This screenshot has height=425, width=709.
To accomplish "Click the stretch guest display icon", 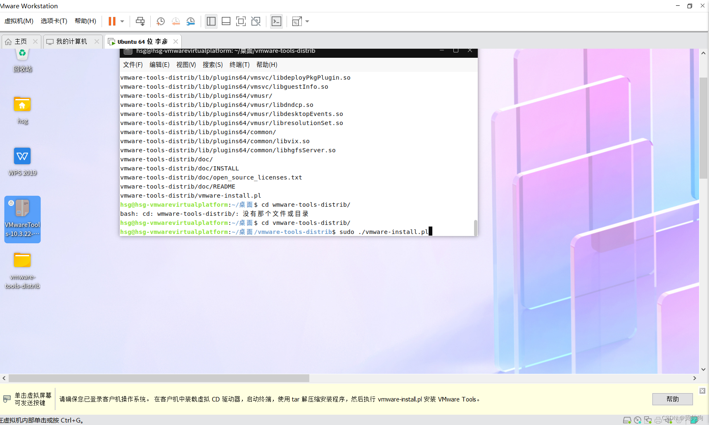I will pyautogui.click(x=297, y=21).
